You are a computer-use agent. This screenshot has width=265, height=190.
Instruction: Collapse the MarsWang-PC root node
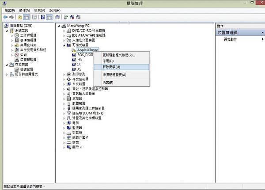coord(59,26)
